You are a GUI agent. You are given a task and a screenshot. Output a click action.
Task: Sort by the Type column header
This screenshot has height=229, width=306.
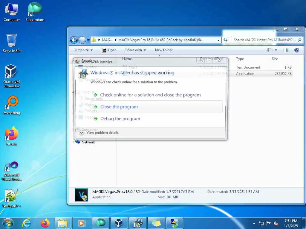point(240,59)
